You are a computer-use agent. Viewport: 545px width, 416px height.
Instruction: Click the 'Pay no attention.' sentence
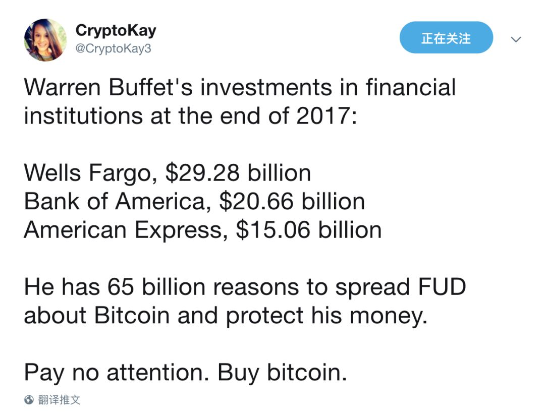[117, 373]
